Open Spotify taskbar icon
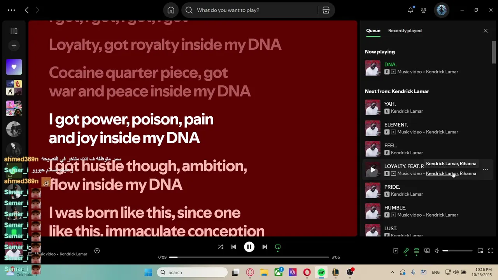This screenshot has height=280, width=498. point(321,272)
